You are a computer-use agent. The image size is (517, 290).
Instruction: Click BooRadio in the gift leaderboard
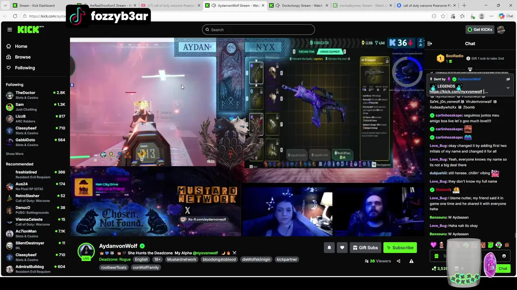coord(454,56)
